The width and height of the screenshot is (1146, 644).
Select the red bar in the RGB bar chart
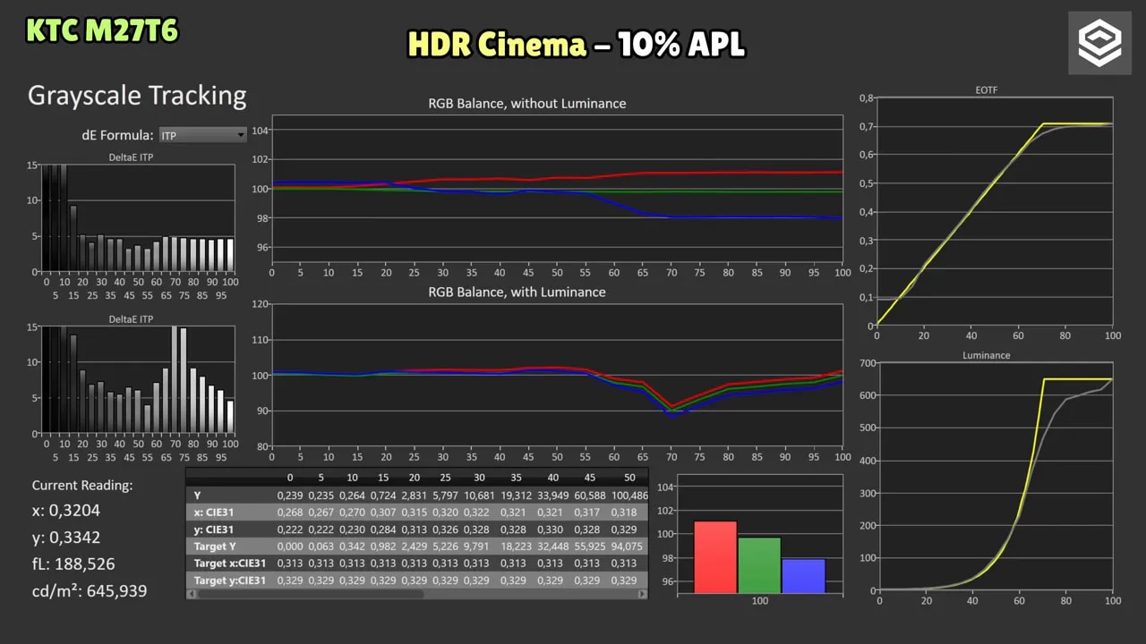click(715, 557)
